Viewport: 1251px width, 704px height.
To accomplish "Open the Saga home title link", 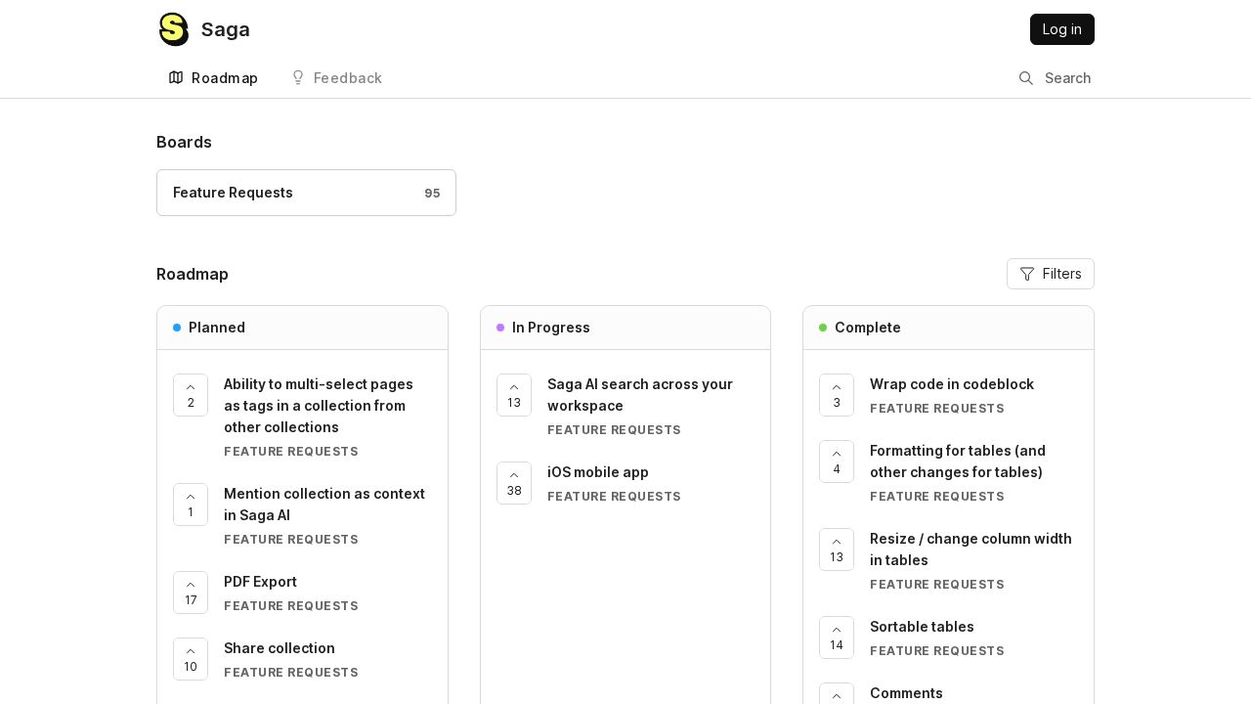I will (226, 29).
